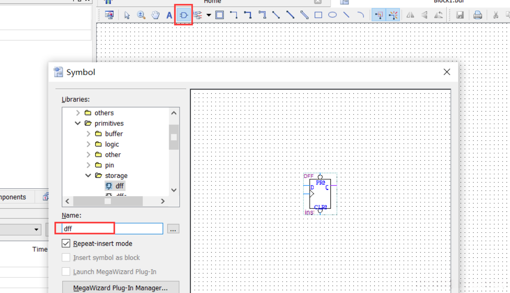Click the libraries vertical scrollbar thumb
Viewport: 510px width, 293px height.
coord(173,137)
